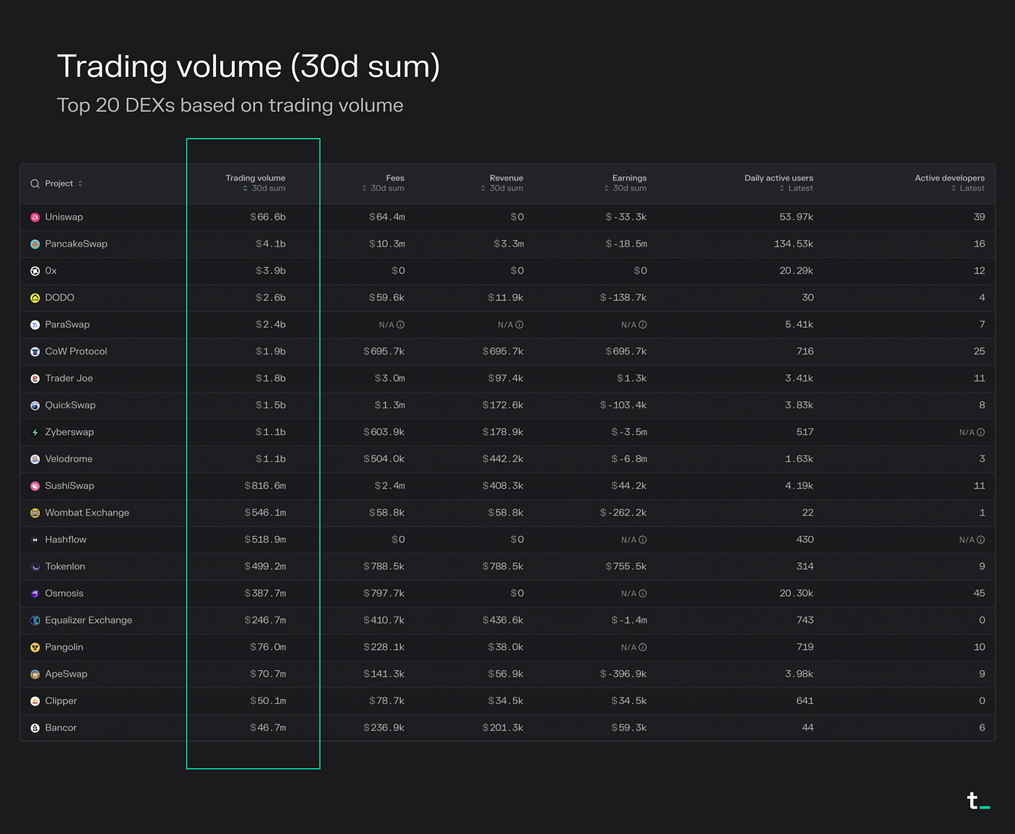
Task: Open the Wombat Exchange project link
Action: click(87, 513)
